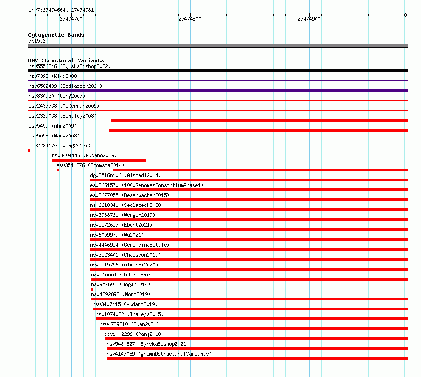The width and height of the screenshot is (421, 377).
Task: Open esv3677055 (Besenbacher2015) variant
Action: [130, 195]
